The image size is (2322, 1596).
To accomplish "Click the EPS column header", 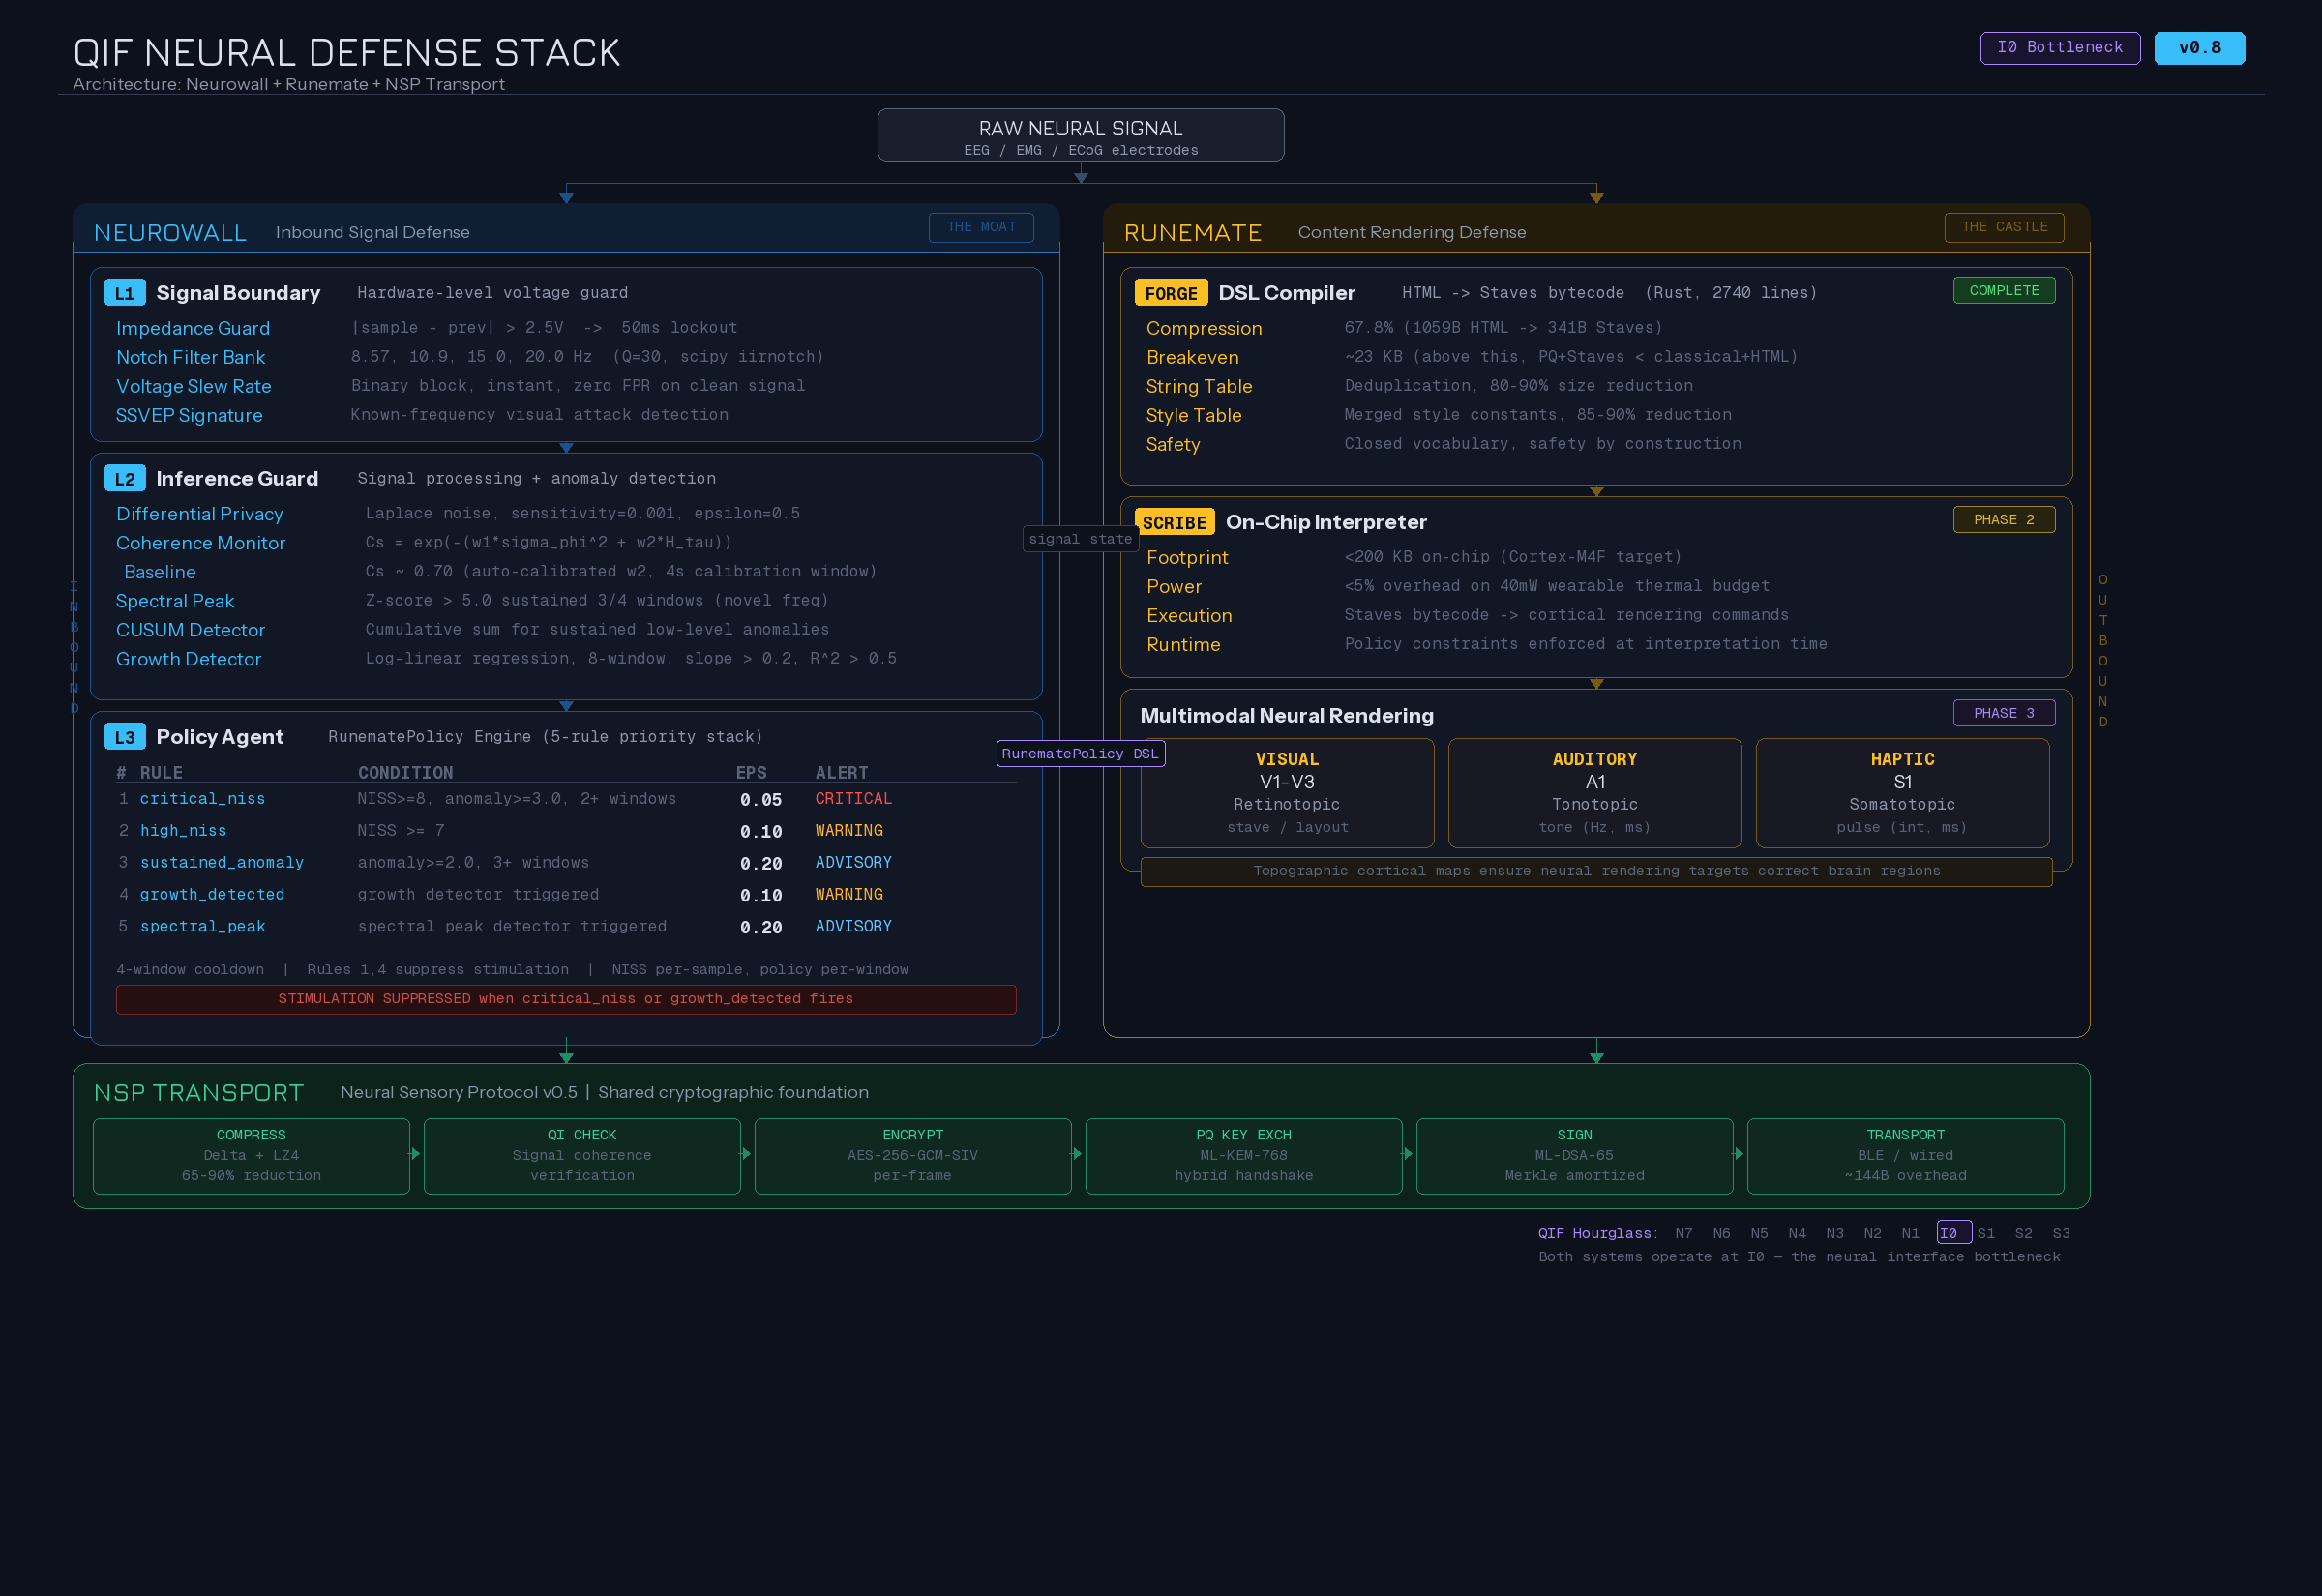I will 751,773.
